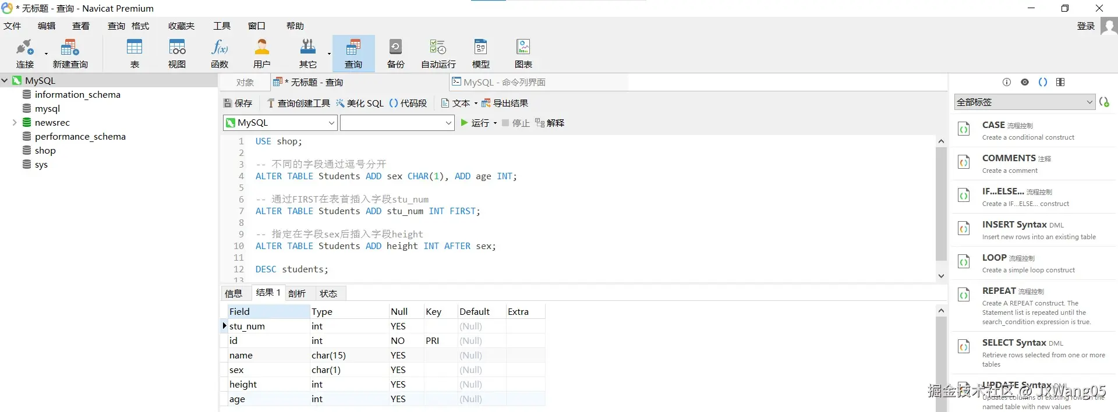Open the Others icon dropdown arrow
The image size is (1118, 412).
coord(329,54)
